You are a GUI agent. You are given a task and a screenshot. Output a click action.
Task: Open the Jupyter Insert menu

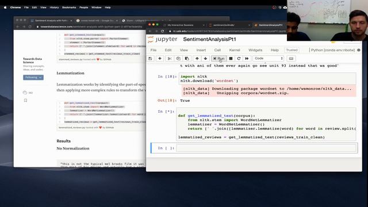201,50
